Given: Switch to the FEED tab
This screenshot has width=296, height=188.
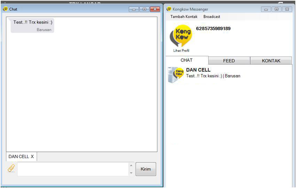Looking at the screenshot, I should (229, 61).
